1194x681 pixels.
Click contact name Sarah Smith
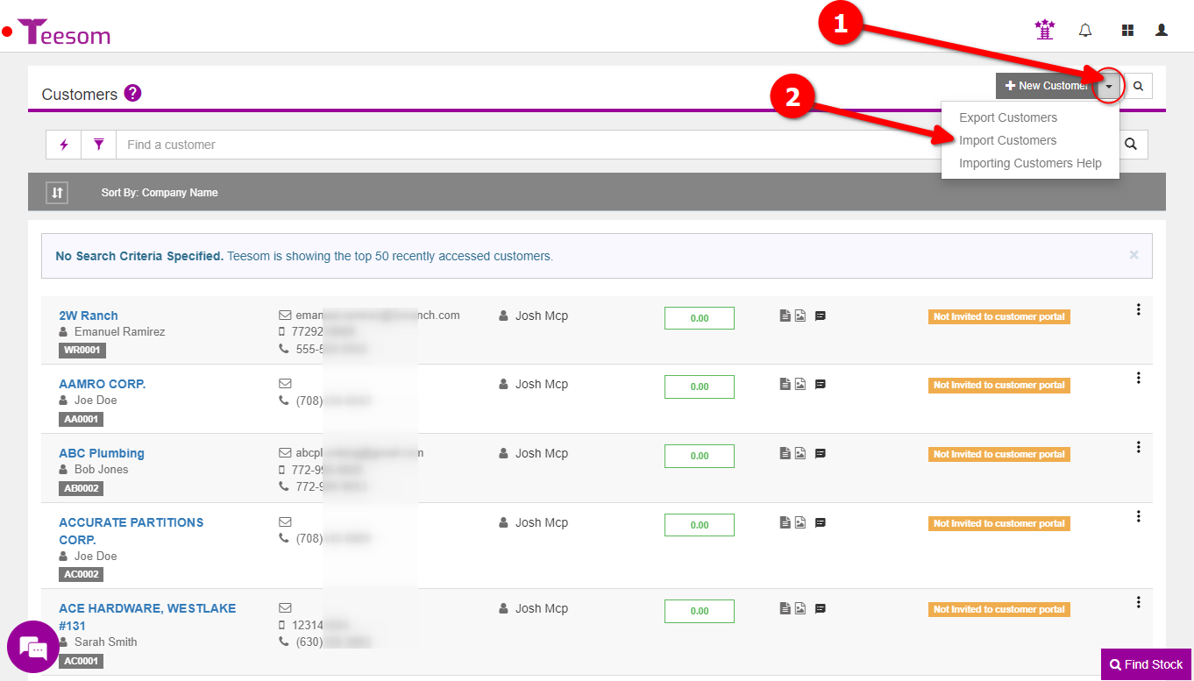[105, 642]
